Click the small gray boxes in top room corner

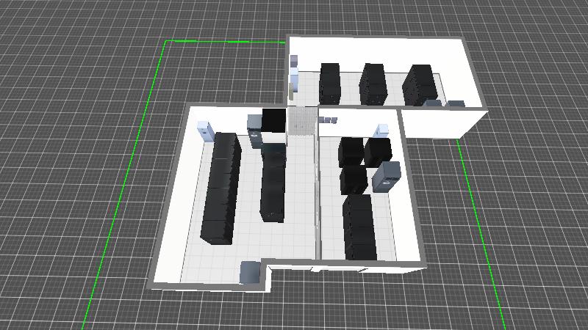point(447,103)
